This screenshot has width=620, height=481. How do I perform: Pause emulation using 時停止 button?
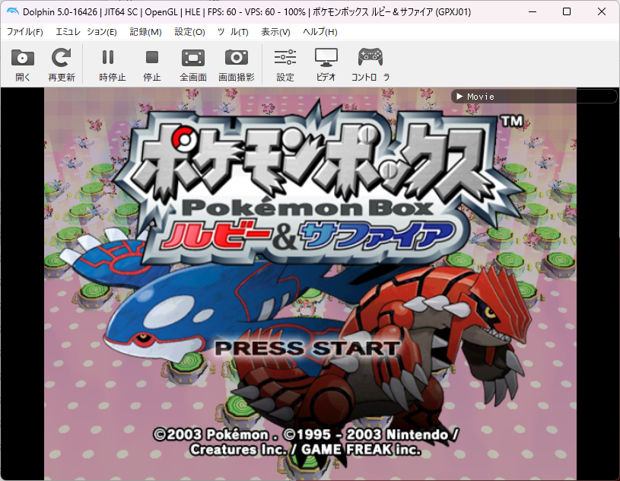pyautogui.click(x=112, y=65)
